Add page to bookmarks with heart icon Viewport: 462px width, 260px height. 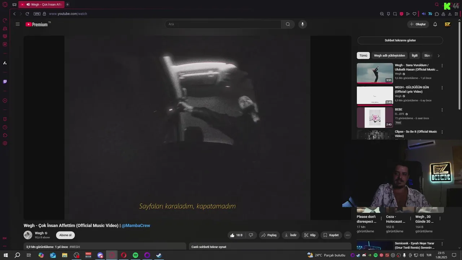414,14
